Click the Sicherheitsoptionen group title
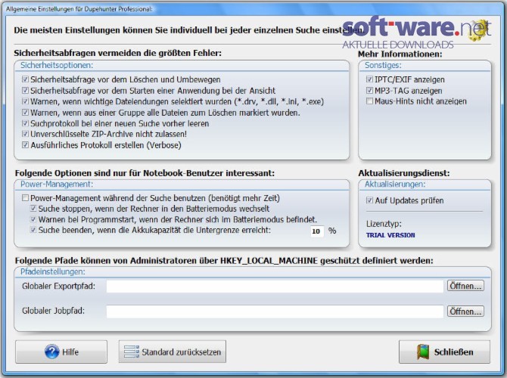The image size is (507, 378). pyautogui.click(x=57, y=65)
